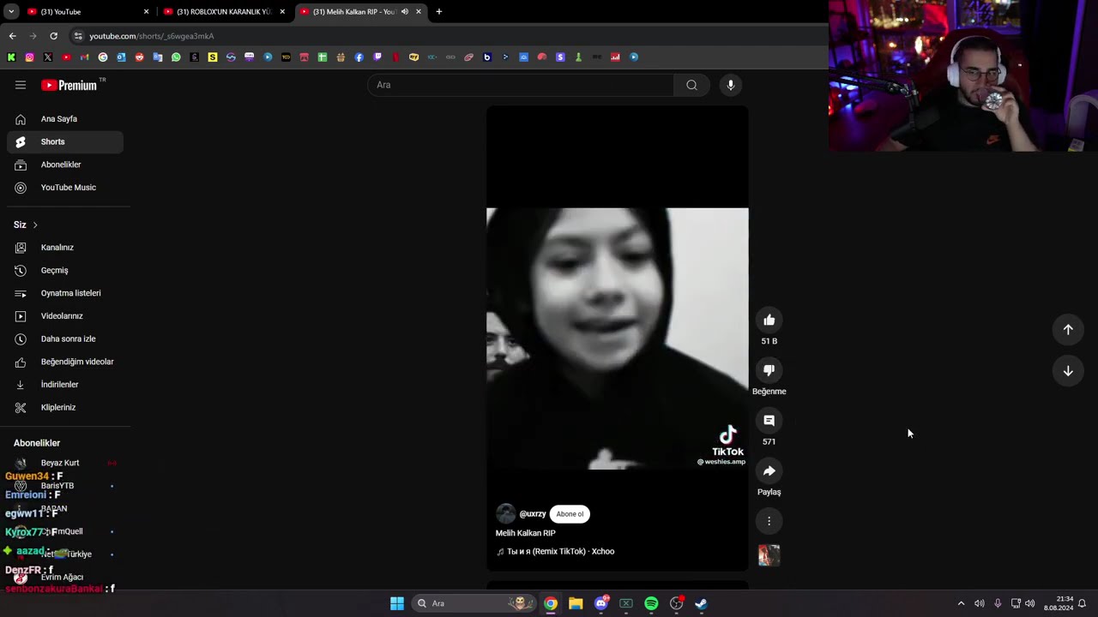Open the comments (571) panel
The width and height of the screenshot is (1098, 617).
pyautogui.click(x=769, y=421)
